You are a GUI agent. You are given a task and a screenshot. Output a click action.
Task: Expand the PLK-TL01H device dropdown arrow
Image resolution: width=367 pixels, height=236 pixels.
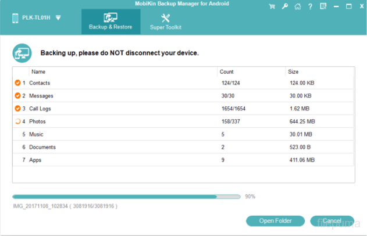coord(59,17)
